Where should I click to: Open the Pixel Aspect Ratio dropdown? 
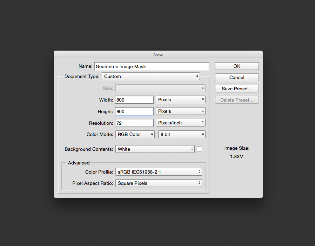tap(159, 183)
